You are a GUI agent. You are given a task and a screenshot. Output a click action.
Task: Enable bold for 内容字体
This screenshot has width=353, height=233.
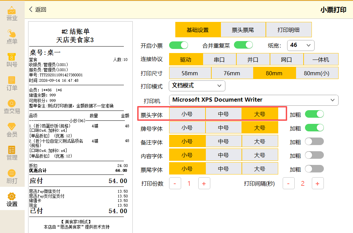pyautogui.click(x=314, y=155)
